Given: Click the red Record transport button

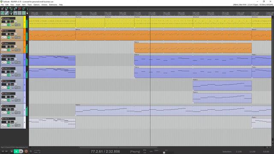Looking at the screenshot, I should (26, 151).
